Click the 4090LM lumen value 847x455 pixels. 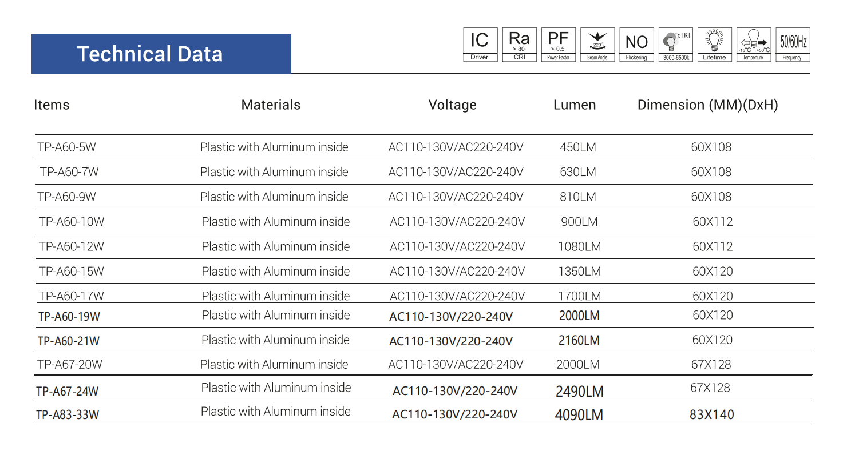coord(579,415)
